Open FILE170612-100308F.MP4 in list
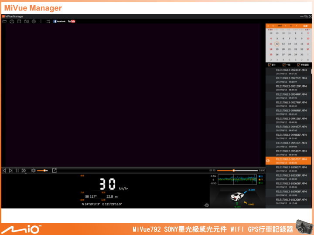314x235 pixels. pos(288,177)
